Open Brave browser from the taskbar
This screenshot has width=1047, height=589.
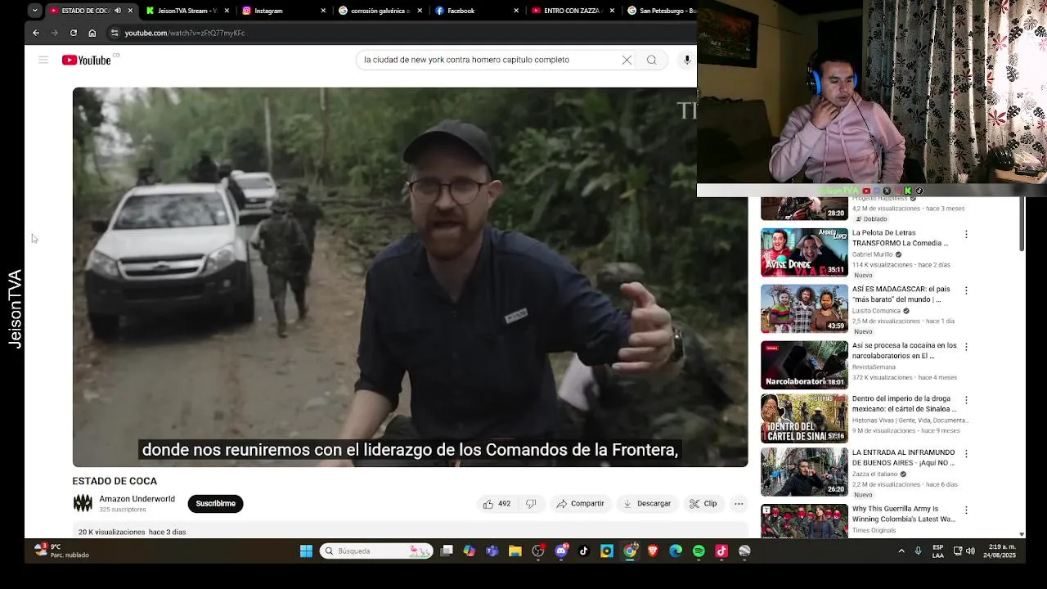click(x=653, y=551)
